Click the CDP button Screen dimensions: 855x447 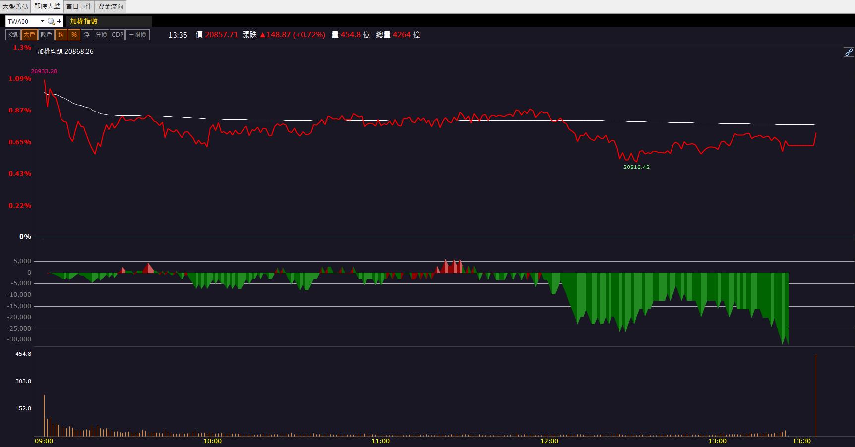point(118,35)
